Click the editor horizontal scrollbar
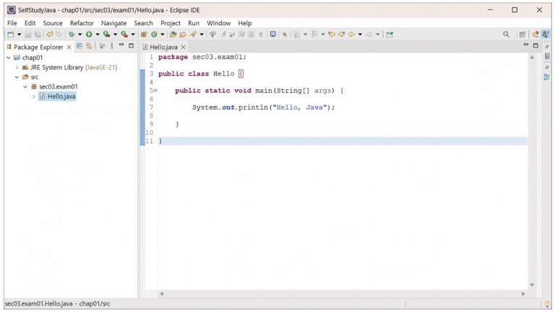555x312 pixels. coord(340,294)
